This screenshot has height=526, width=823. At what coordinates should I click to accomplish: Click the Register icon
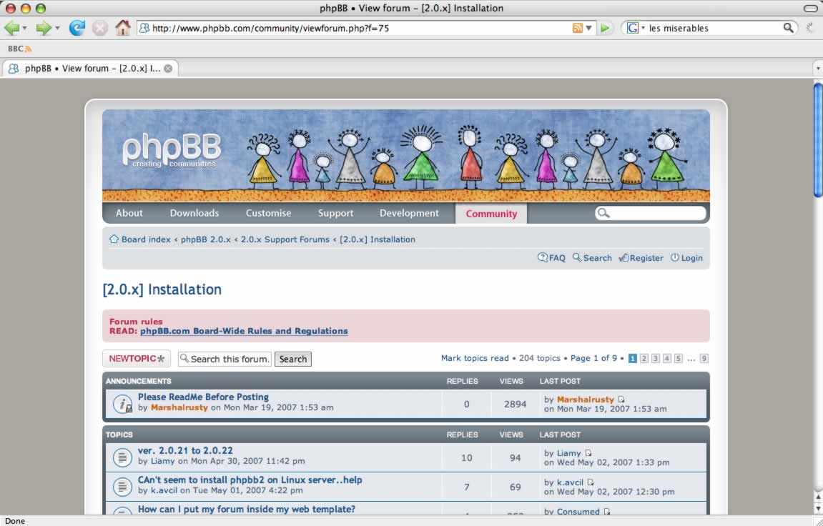point(624,258)
